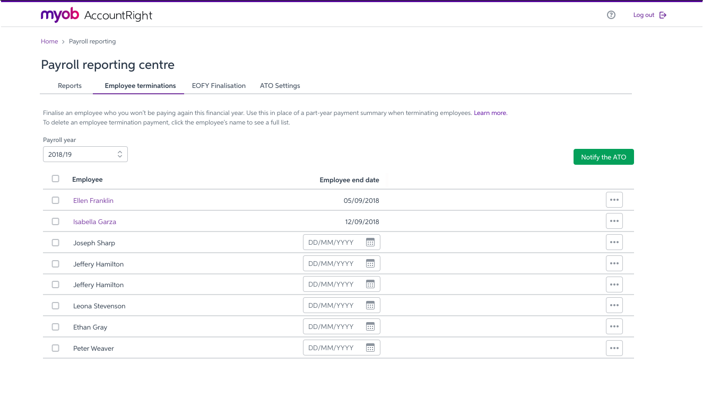Tick the select-all checkbox in table header
Image resolution: width=703 pixels, height=418 pixels.
pyautogui.click(x=56, y=179)
